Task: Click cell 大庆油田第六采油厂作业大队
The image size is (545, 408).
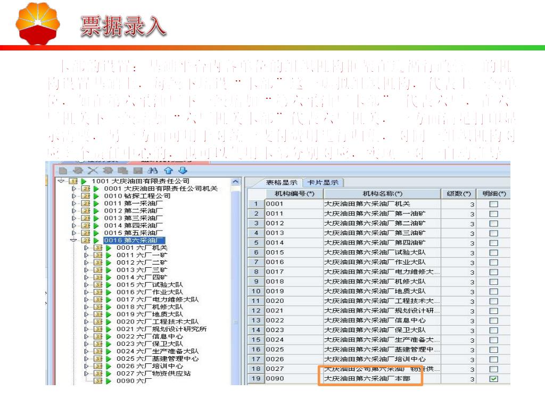Action: [382, 262]
